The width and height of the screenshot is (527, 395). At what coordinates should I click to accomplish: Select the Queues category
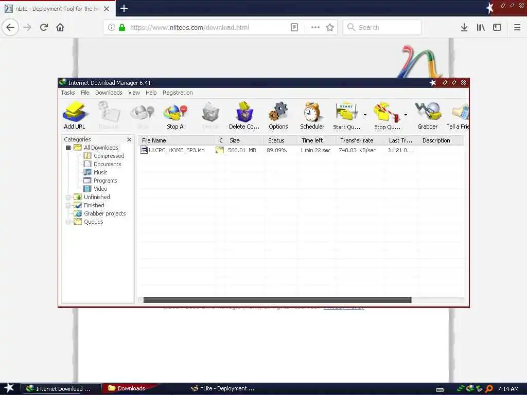click(x=94, y=222)
